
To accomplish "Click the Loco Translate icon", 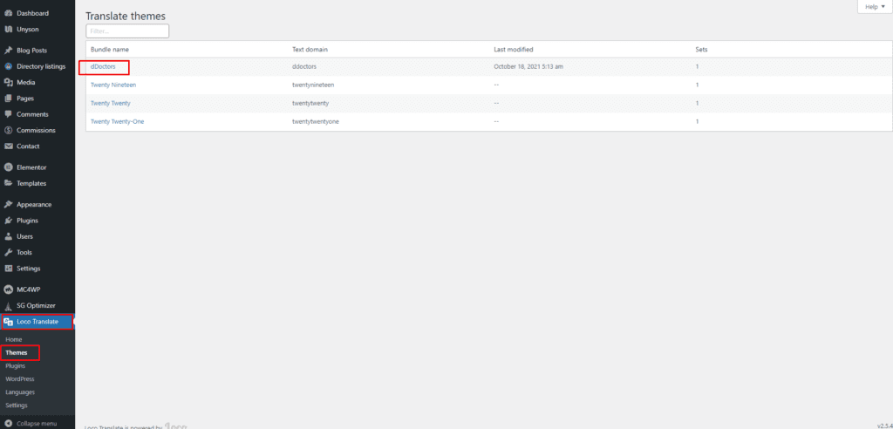I will coord(8,322).
